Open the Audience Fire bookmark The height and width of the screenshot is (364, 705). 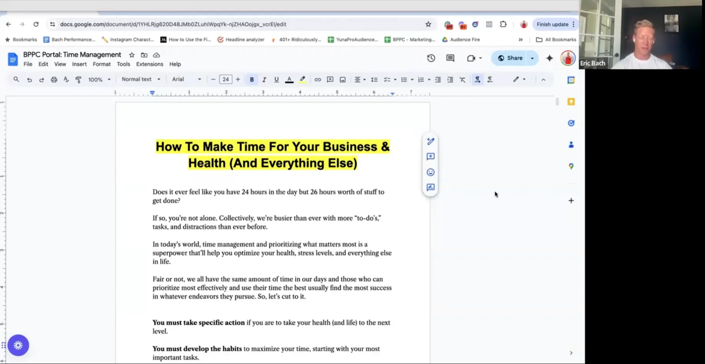pyautogui.click(x=461, y=40)
